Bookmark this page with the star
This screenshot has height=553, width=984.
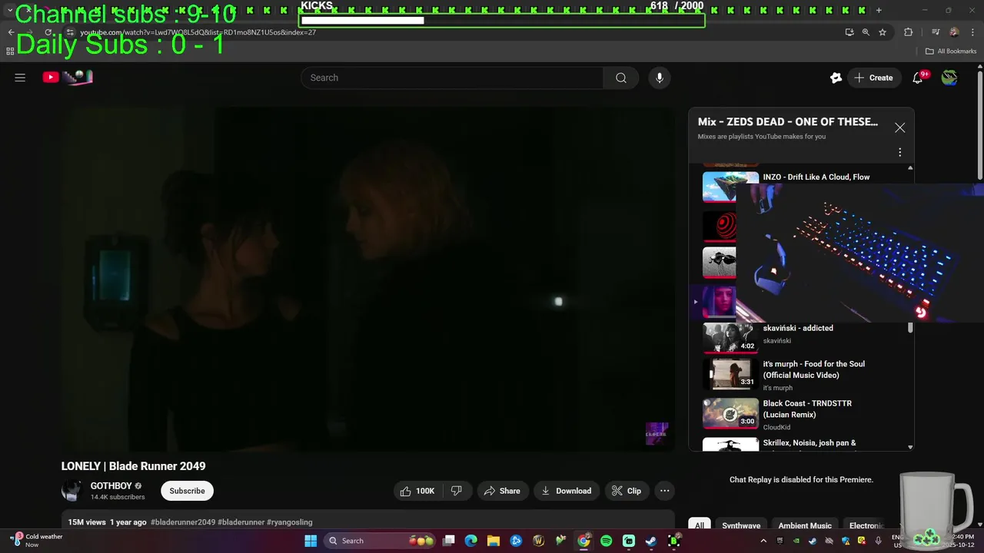coord(883,32)
